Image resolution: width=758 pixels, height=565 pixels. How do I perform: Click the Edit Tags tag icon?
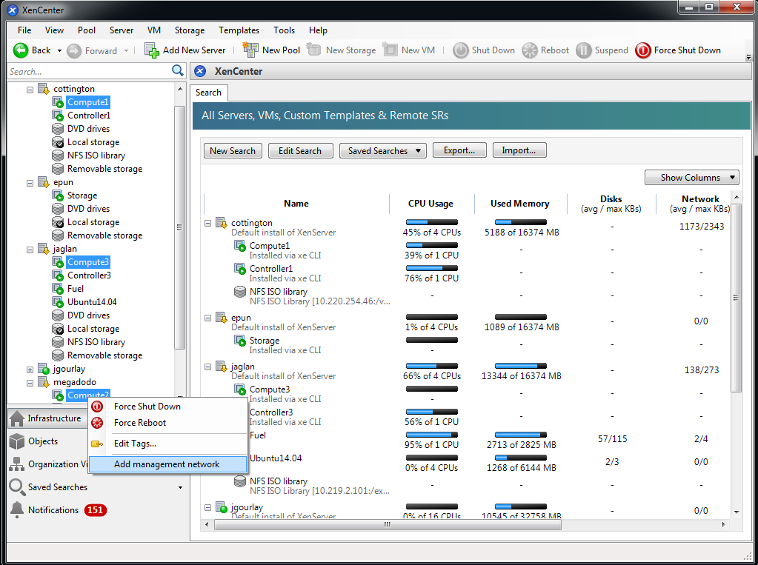[x=97, y=444]
